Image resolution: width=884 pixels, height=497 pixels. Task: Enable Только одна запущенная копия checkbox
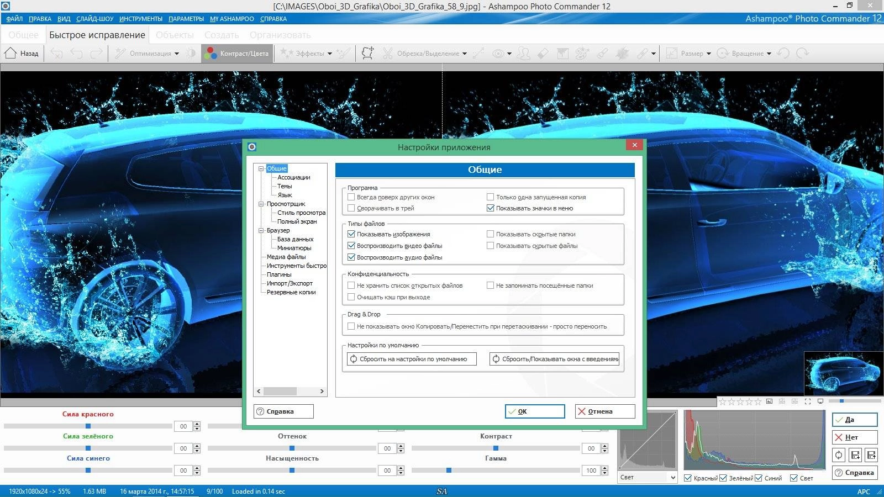coord(490,197)
